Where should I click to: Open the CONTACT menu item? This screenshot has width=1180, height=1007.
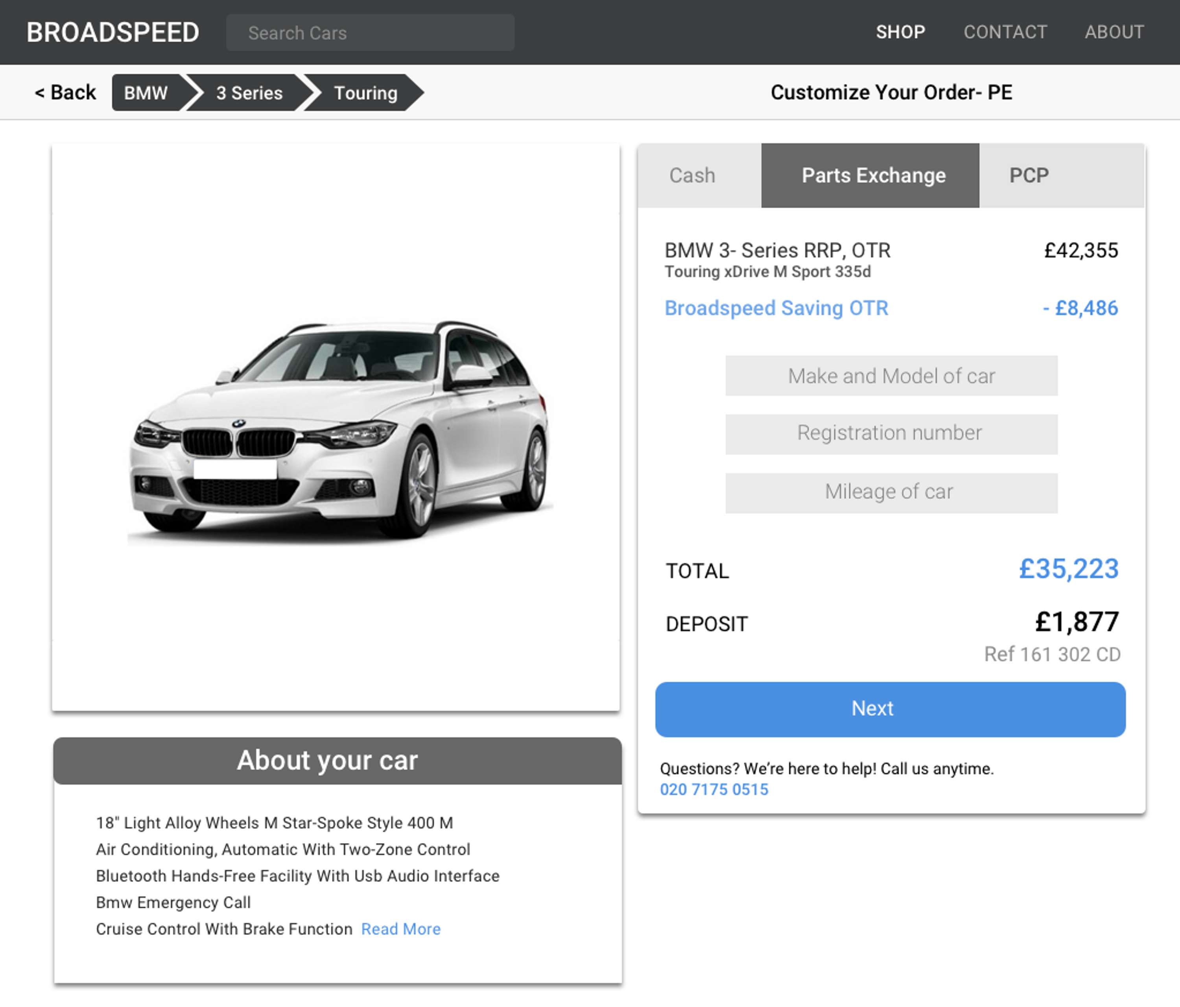point(1005,32)
